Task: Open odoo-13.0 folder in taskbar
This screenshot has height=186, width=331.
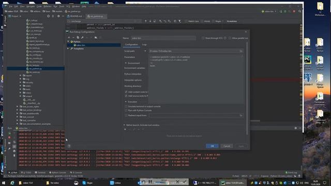Action: (26, 183)
